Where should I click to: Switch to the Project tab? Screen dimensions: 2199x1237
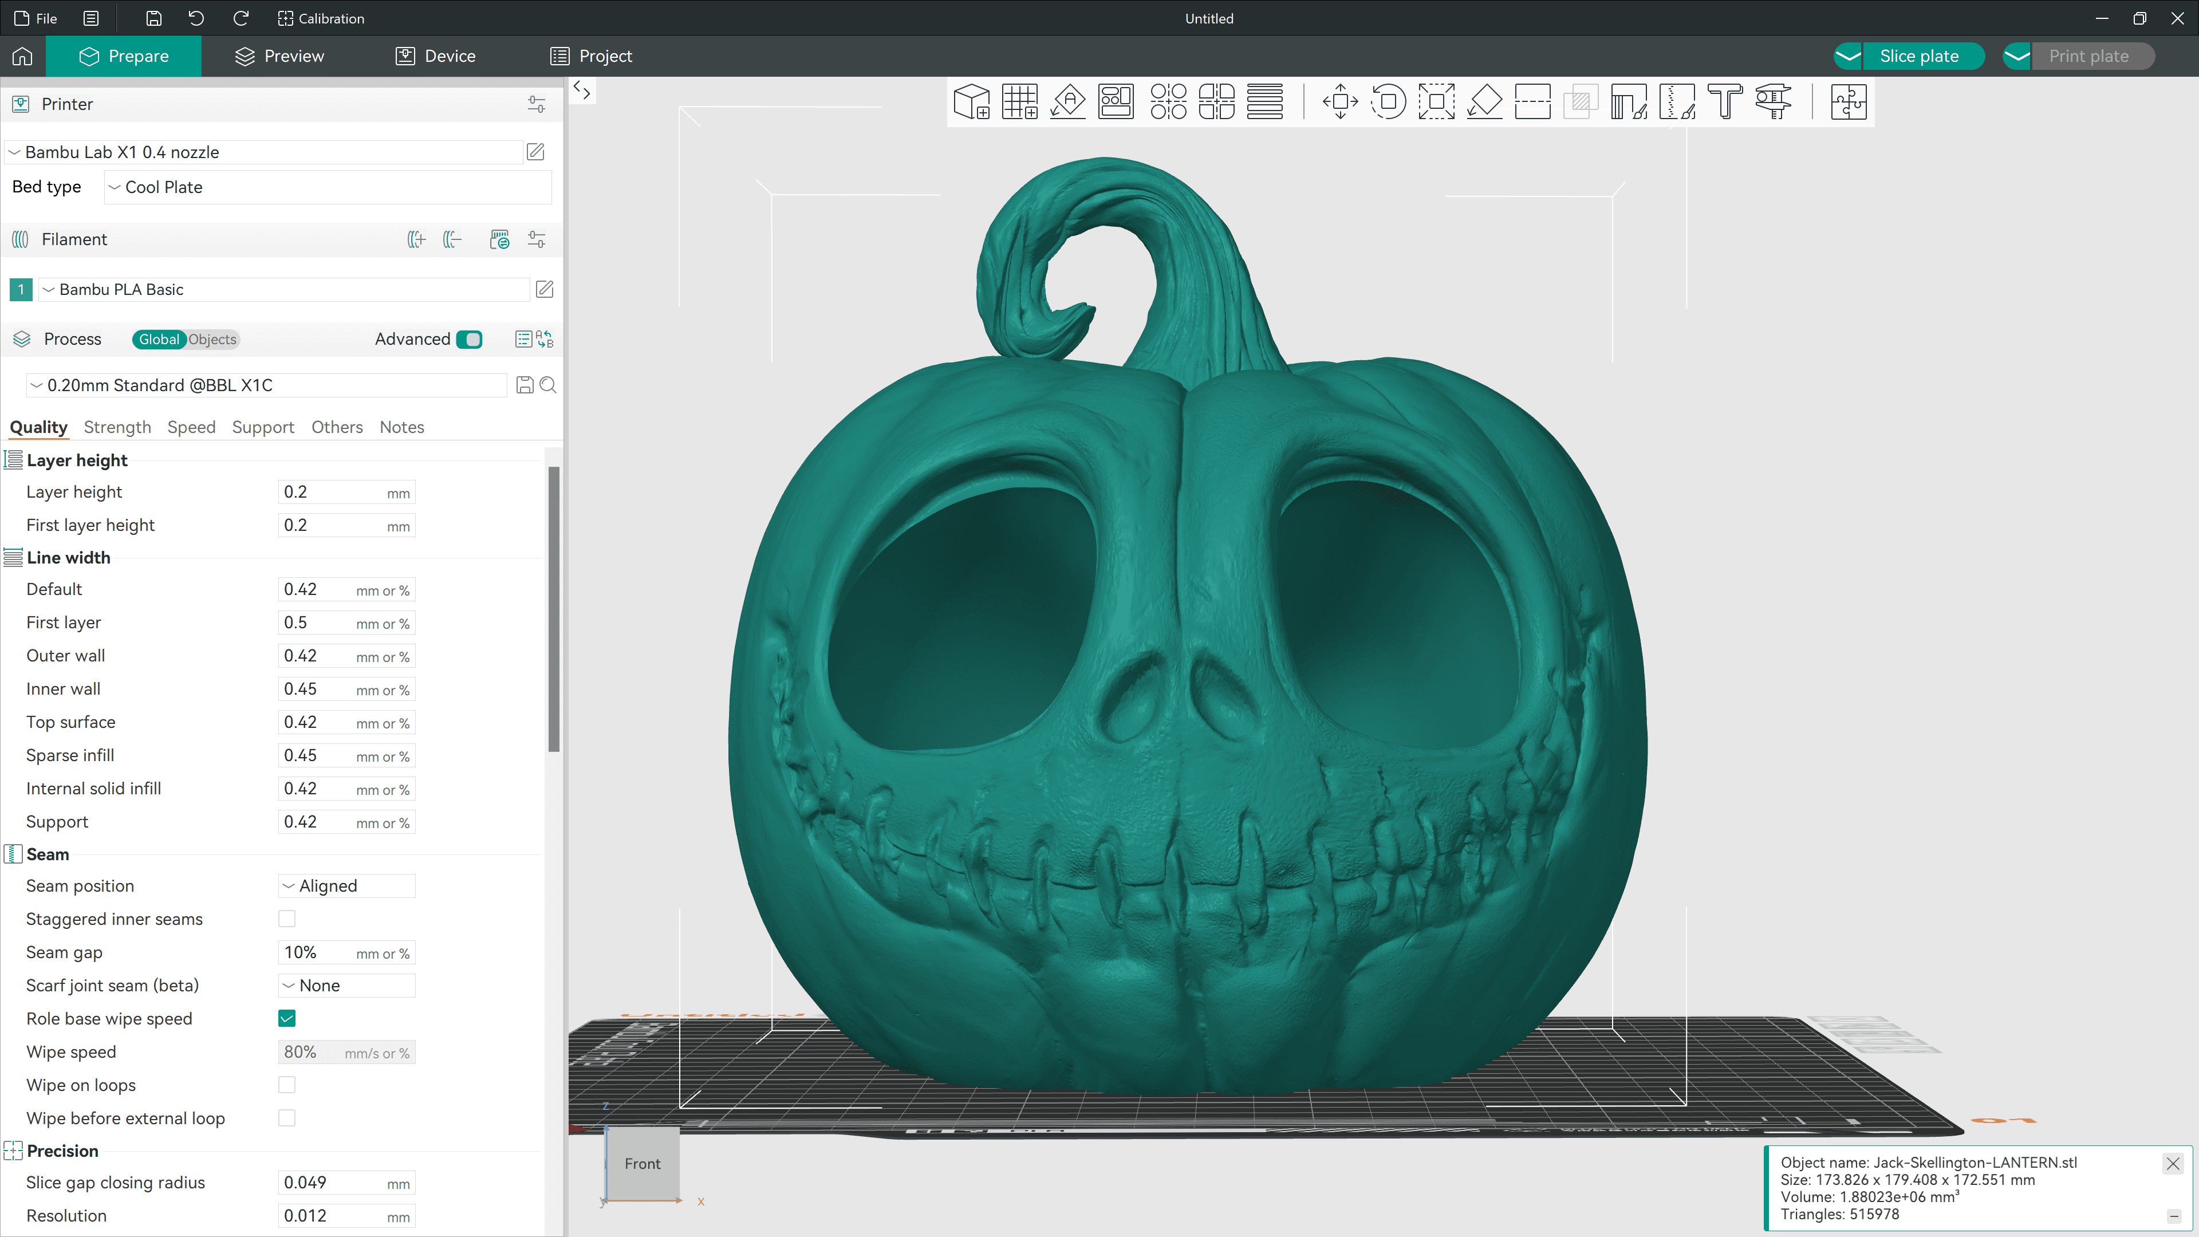click(591, 56)
